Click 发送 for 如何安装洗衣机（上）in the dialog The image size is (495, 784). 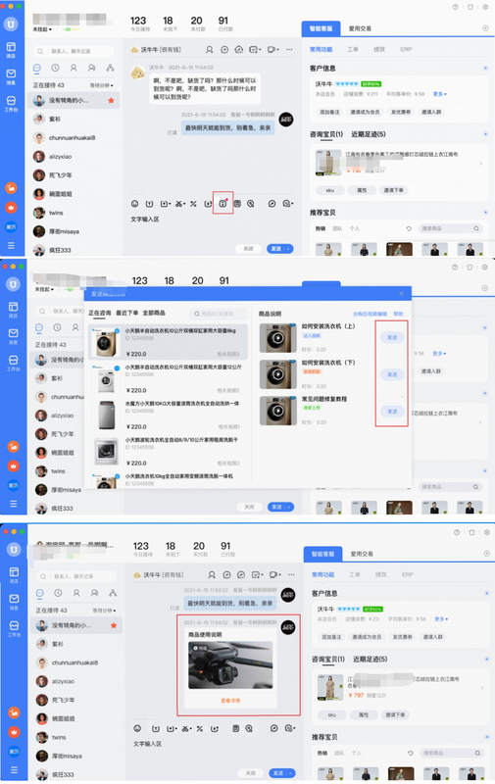coord(392,337)
